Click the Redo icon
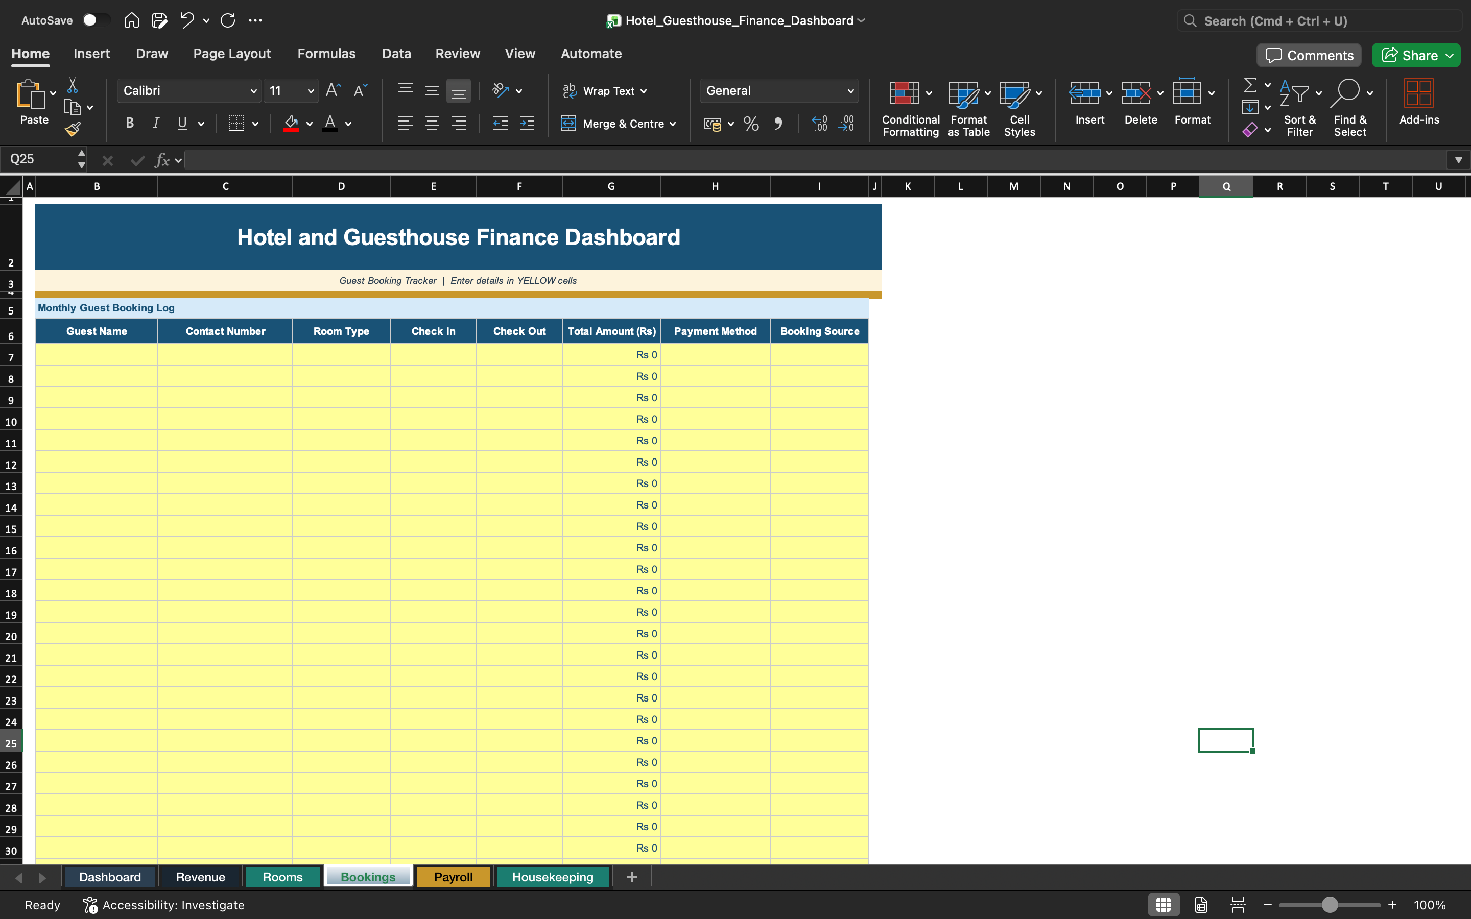Image resolution: width=1471 pixels, height=919 pixels. coord(228,20)
